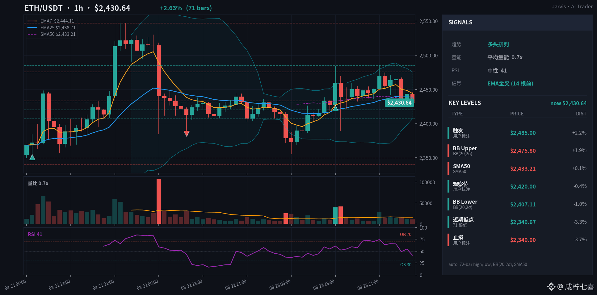Viewport: 597px width, 295px height.
Task: Click the +2.2% distance value
Action: coord(579,133)
